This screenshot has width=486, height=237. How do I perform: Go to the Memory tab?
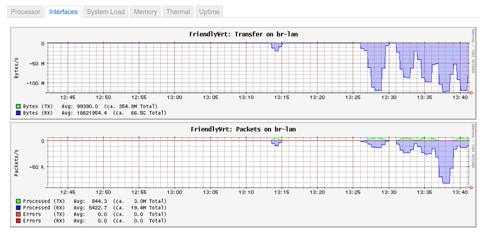pos(145,12)
